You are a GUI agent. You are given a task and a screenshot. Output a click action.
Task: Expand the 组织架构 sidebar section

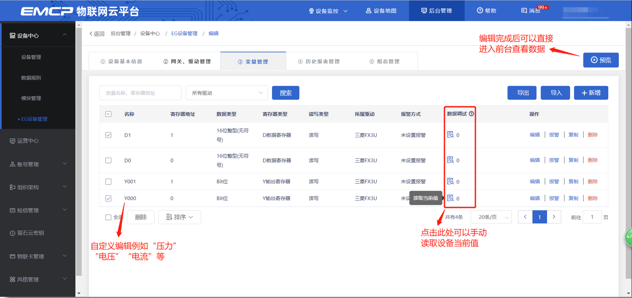[x=38, y=187]
